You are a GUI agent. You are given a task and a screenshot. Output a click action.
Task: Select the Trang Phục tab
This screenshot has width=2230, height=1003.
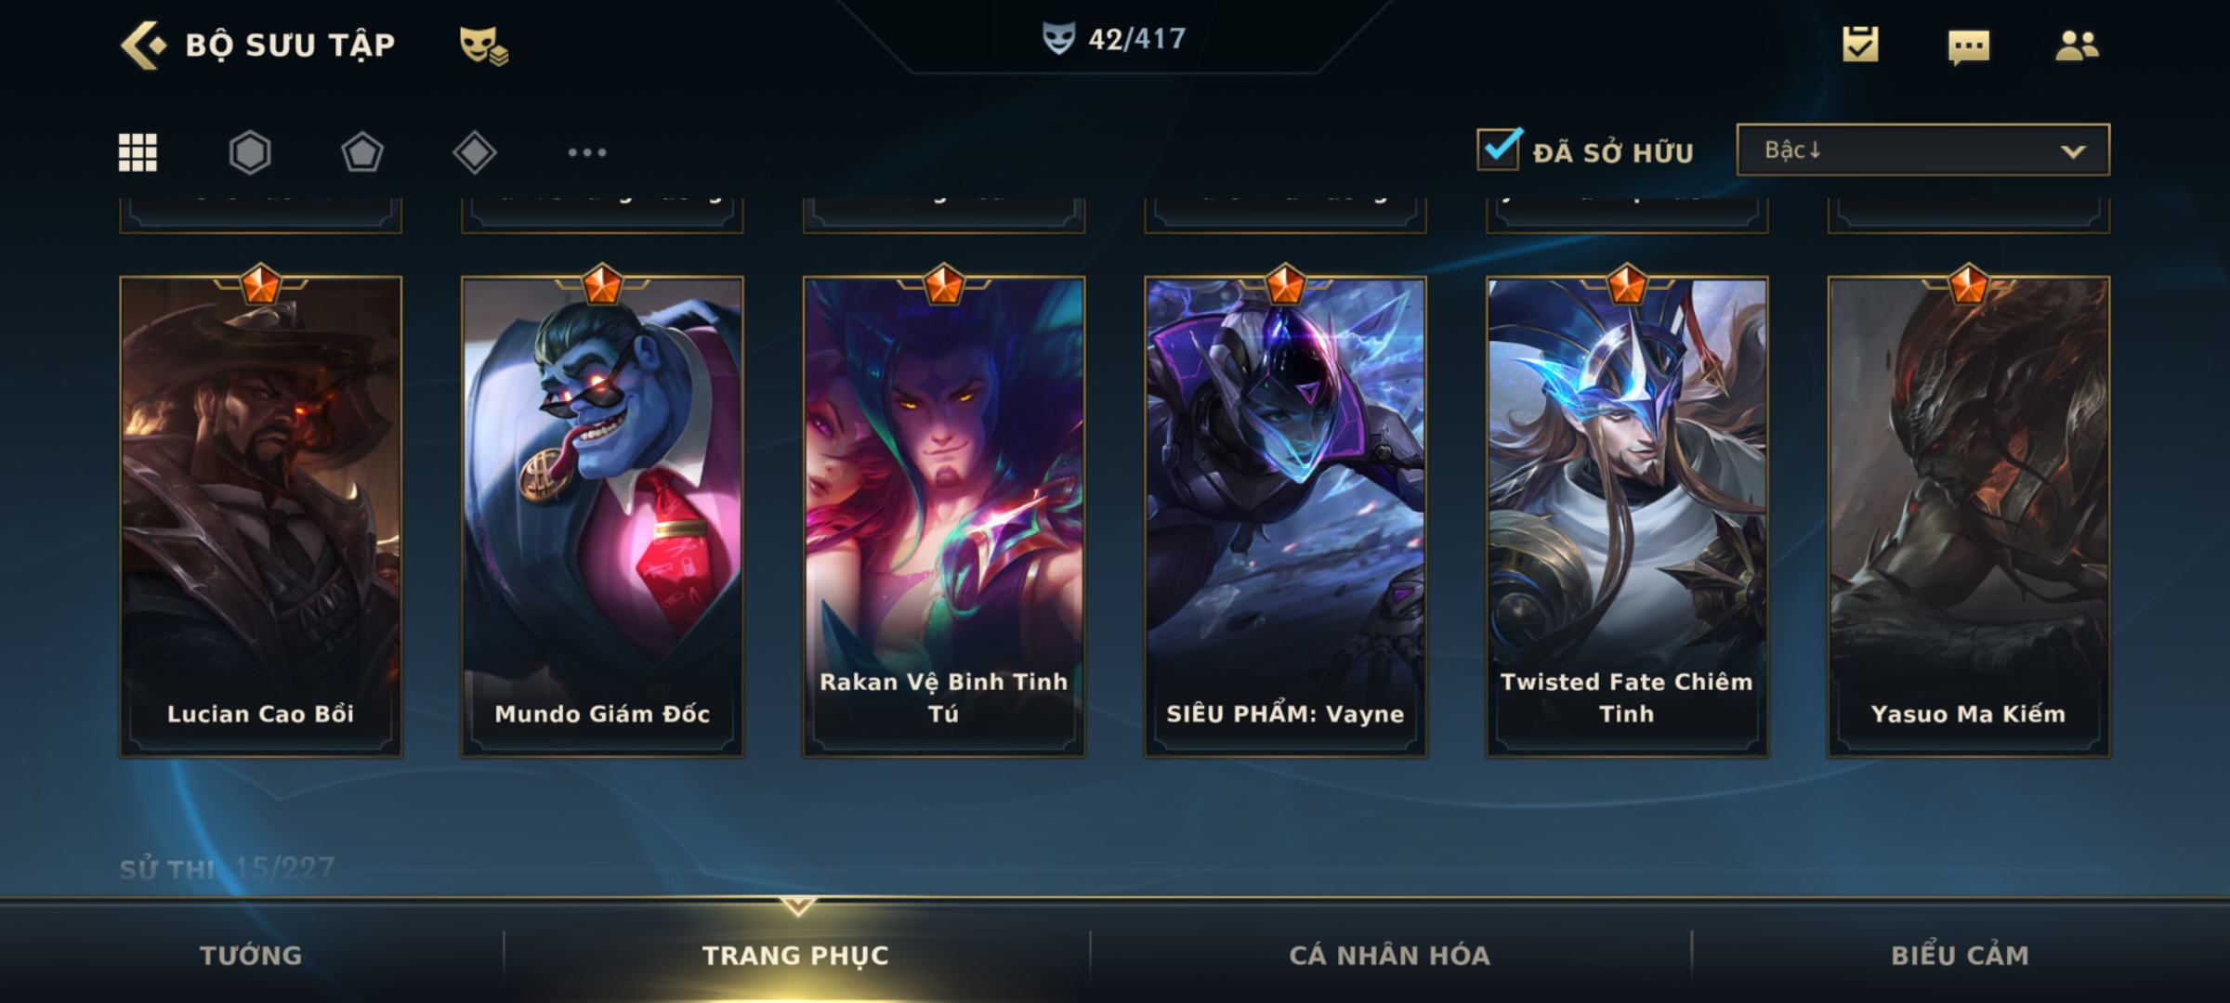pos(796,955)
